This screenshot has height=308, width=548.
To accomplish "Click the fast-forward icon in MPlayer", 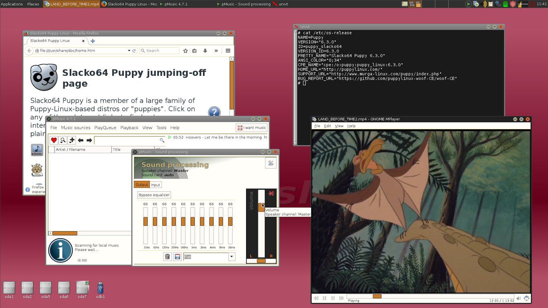I will [x=342, y=298].
